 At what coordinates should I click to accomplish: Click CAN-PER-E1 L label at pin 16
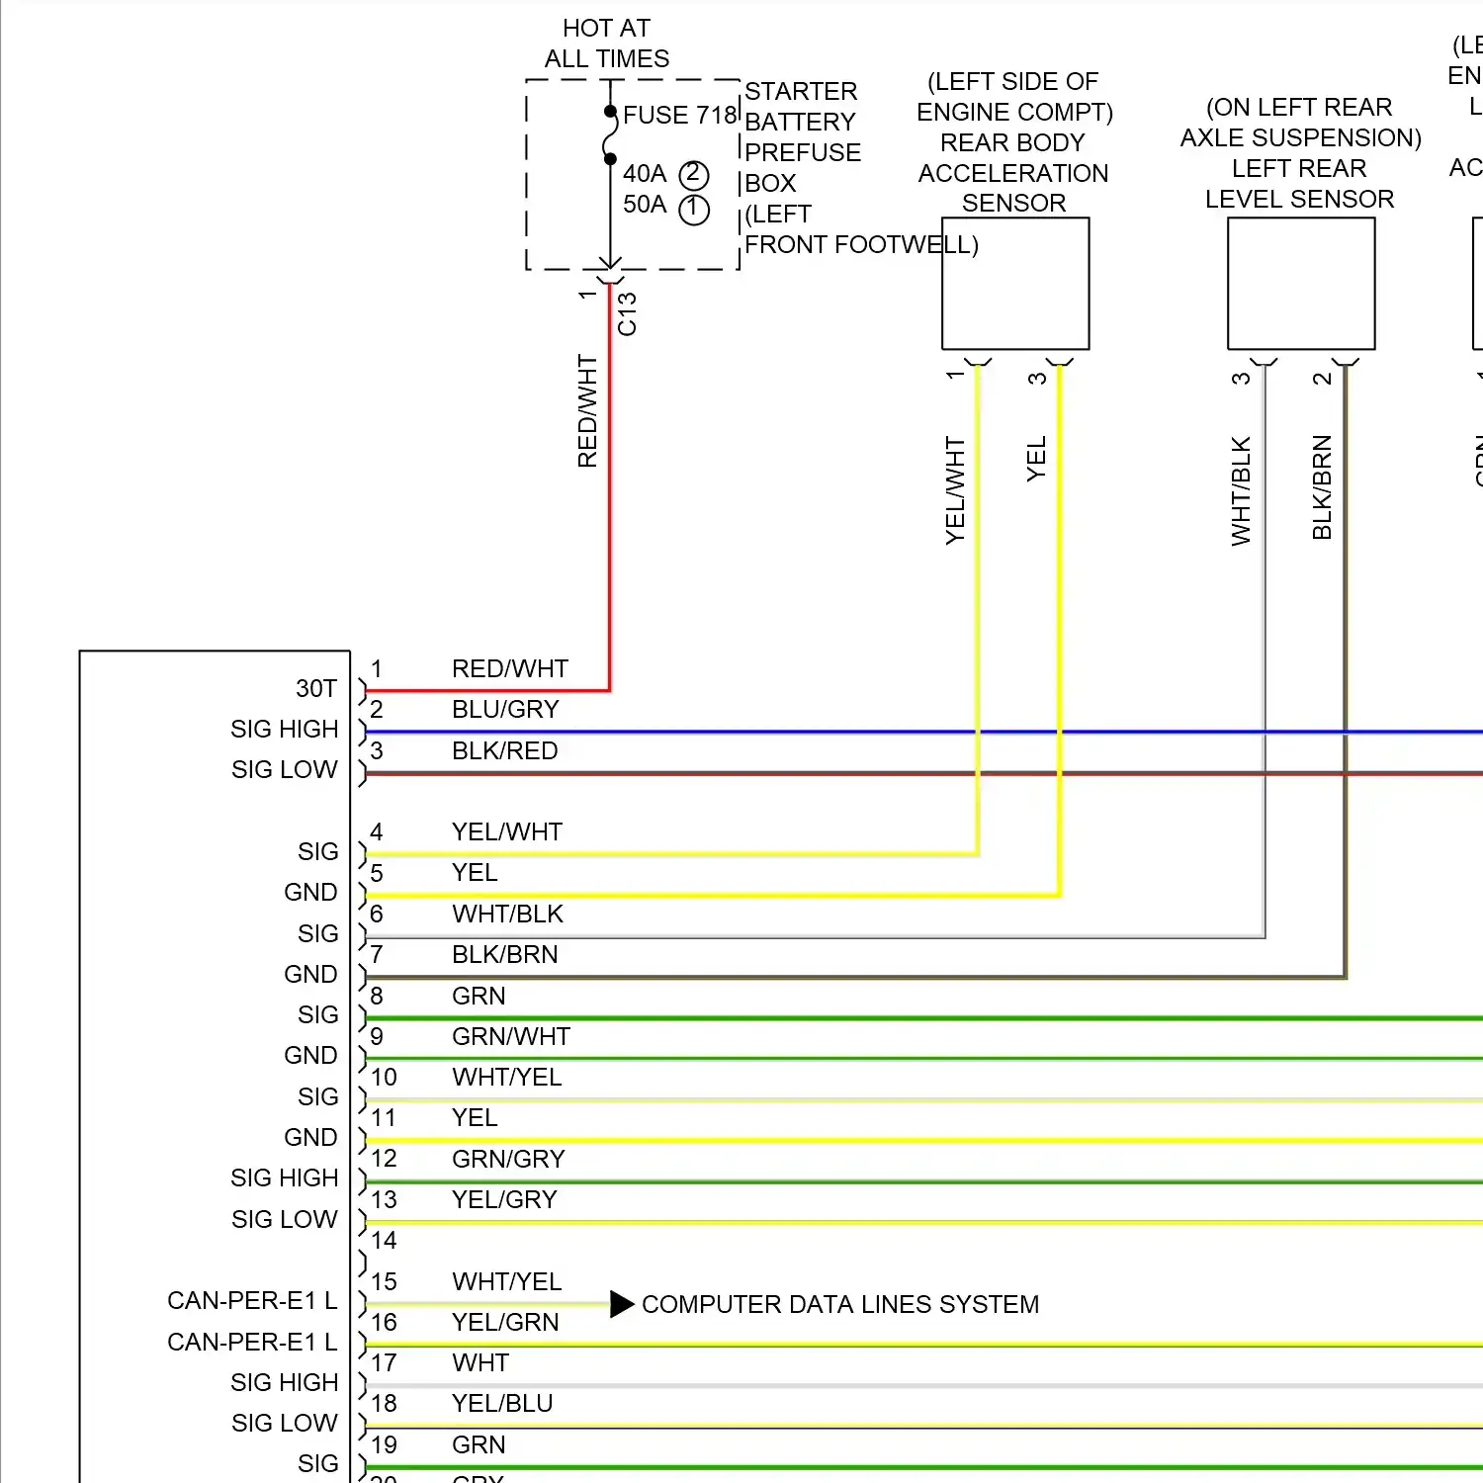[252, 1343]
